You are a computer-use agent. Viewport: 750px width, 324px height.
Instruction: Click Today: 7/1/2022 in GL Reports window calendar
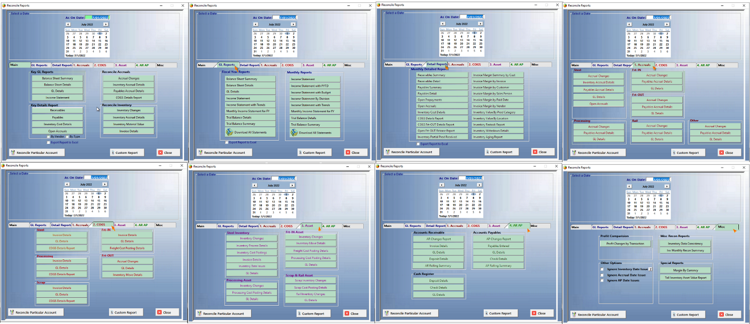[263, 55]
